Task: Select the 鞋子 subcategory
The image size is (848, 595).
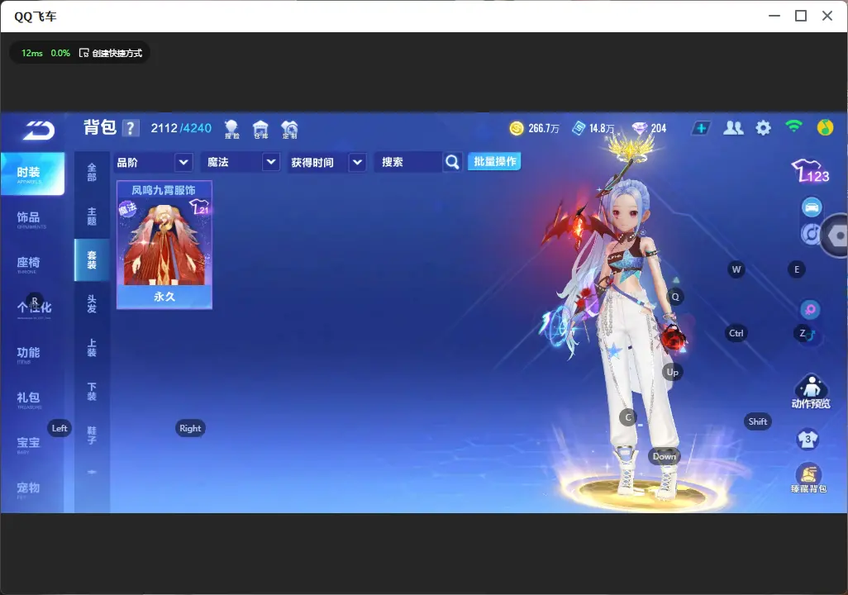Action: [92, 436]
